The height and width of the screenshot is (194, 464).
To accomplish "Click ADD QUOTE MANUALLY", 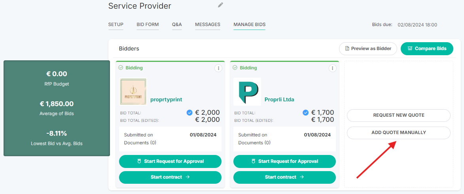I will pyautogui.click(x=399, y=132).
